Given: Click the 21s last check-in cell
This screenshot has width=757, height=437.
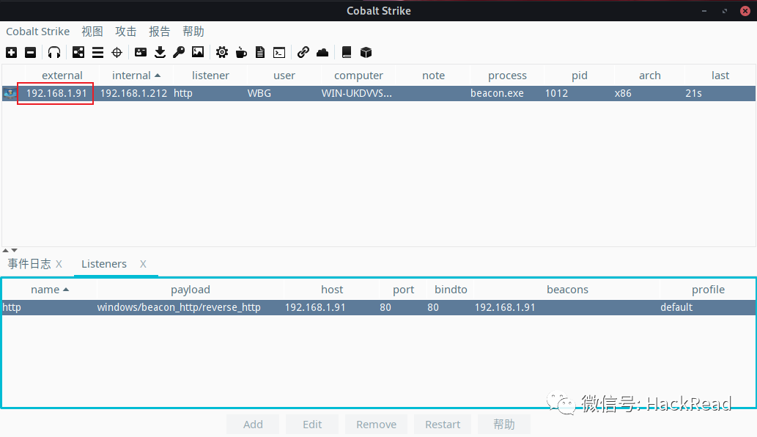Looking at the screenshot, I should pyautogui.click(x=693, y=93).
